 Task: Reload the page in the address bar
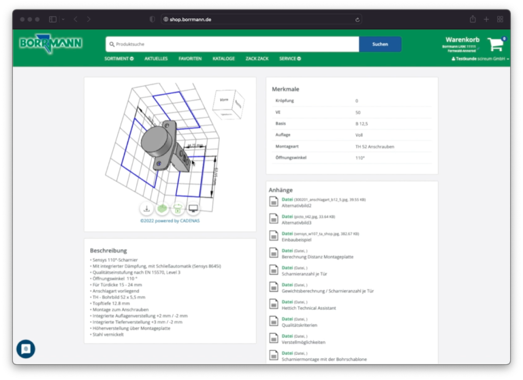(x=358, y=20)
